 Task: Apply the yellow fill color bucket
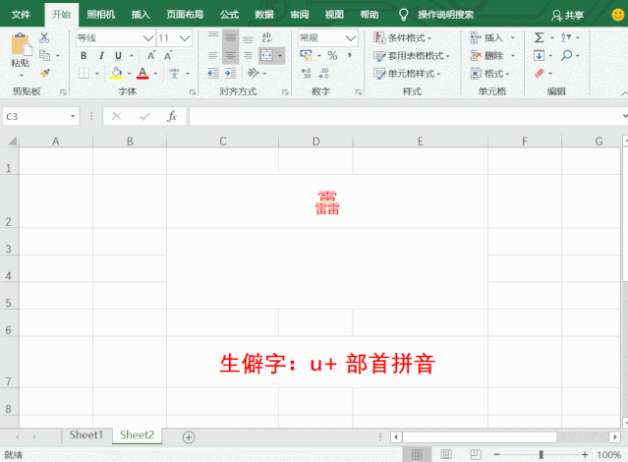pos(116,74)
